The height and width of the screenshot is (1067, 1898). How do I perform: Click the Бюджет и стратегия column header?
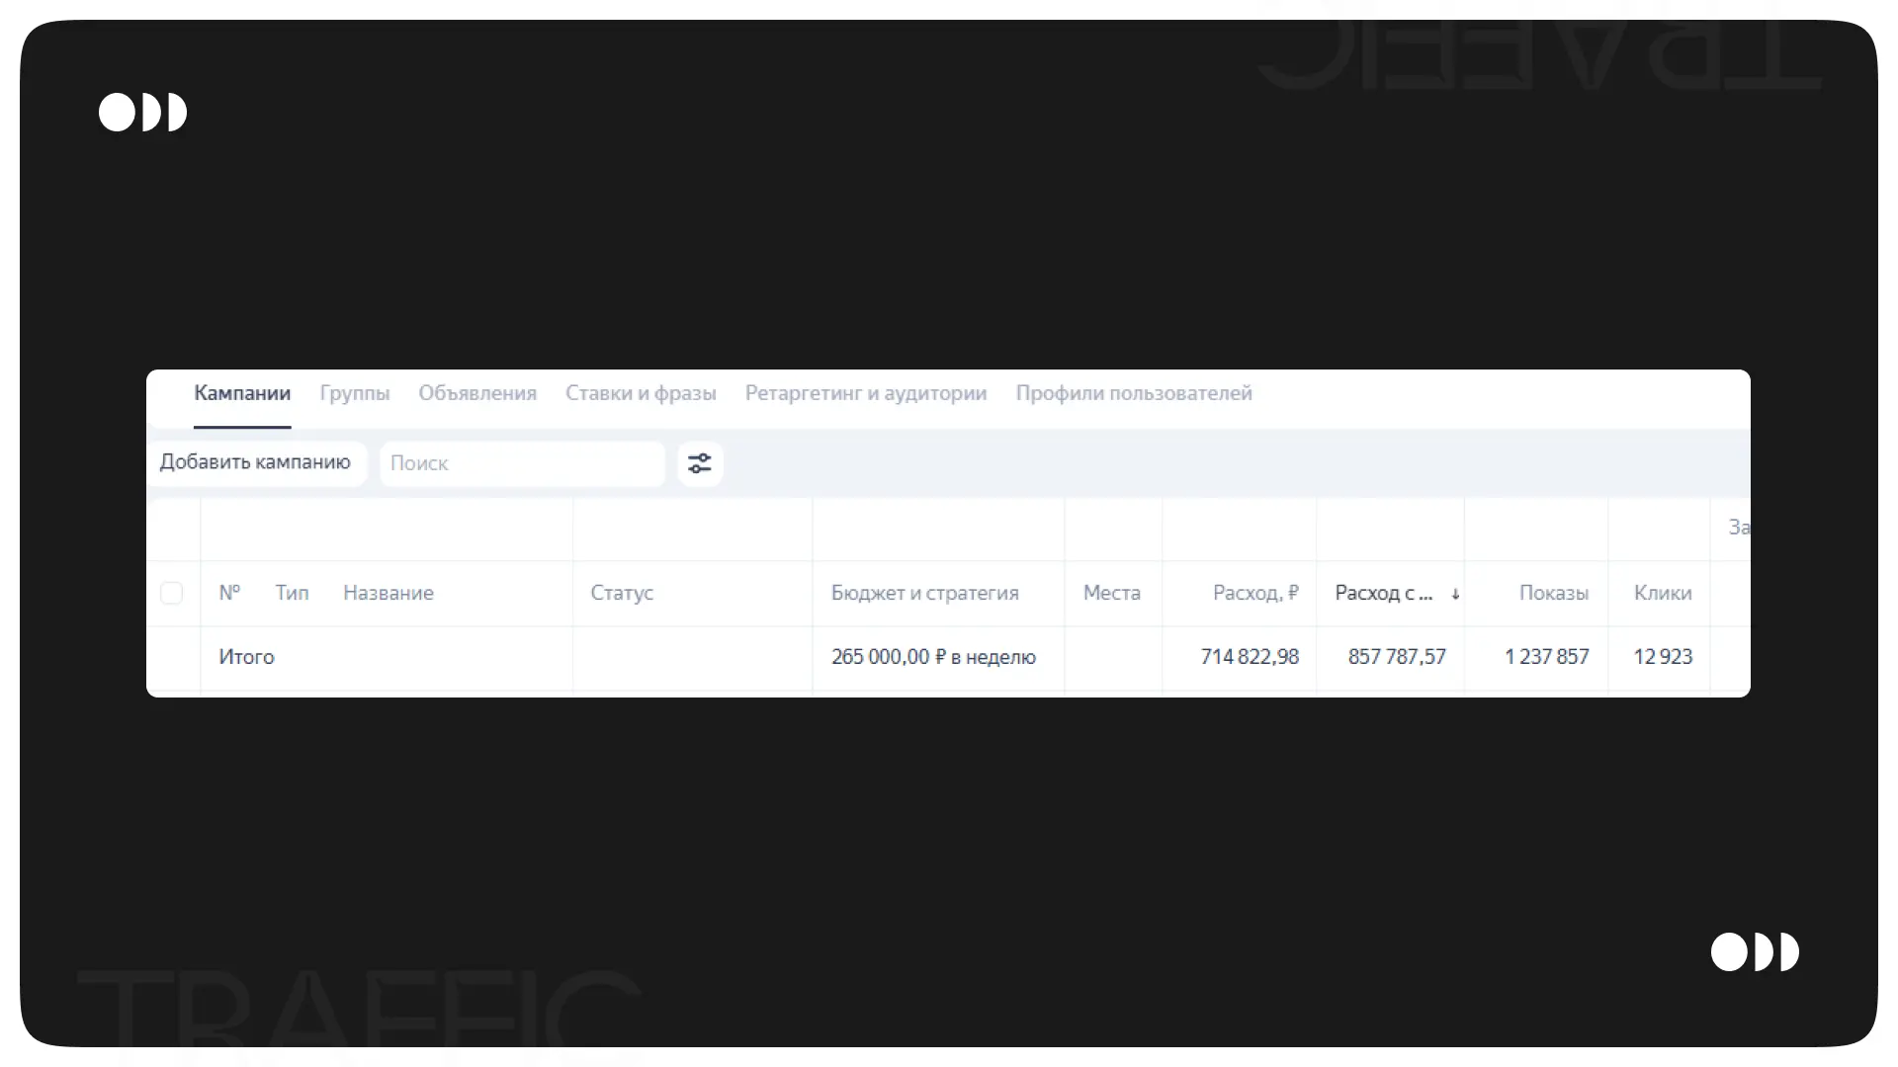[924, 593]
